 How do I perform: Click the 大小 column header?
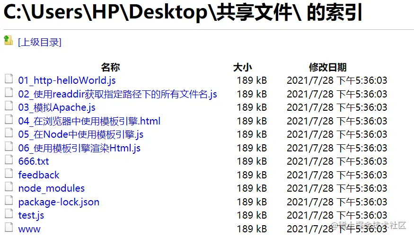[x=243, y=67]
